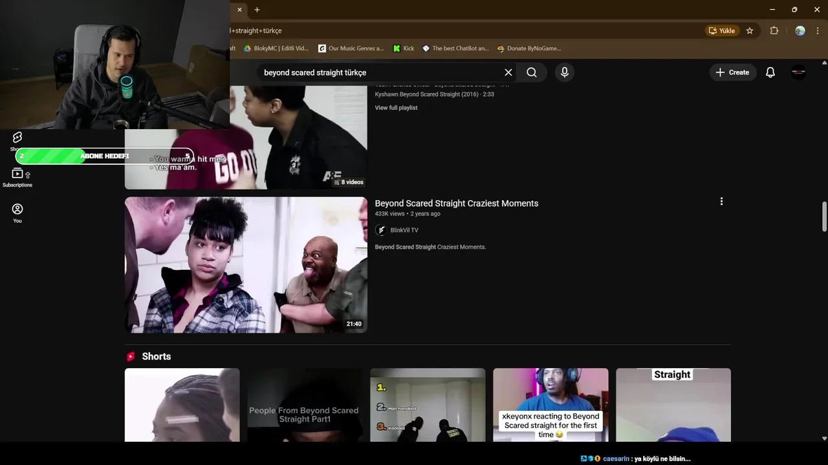
Task: Open the People From Beyond Scared short
Action: coord(304,405)
